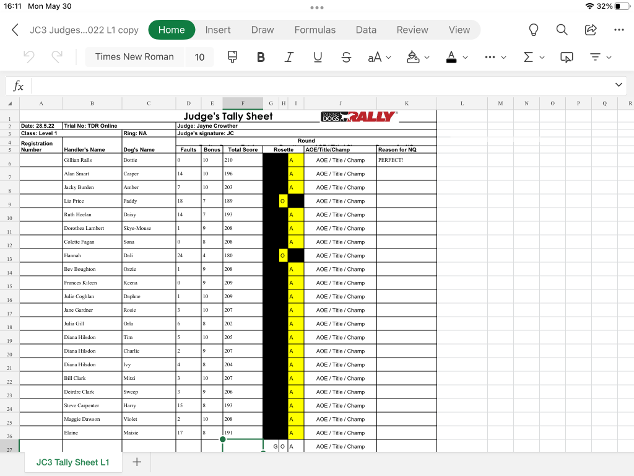
Task: Apply the fill color bucket
Action: tap(413, 57)
